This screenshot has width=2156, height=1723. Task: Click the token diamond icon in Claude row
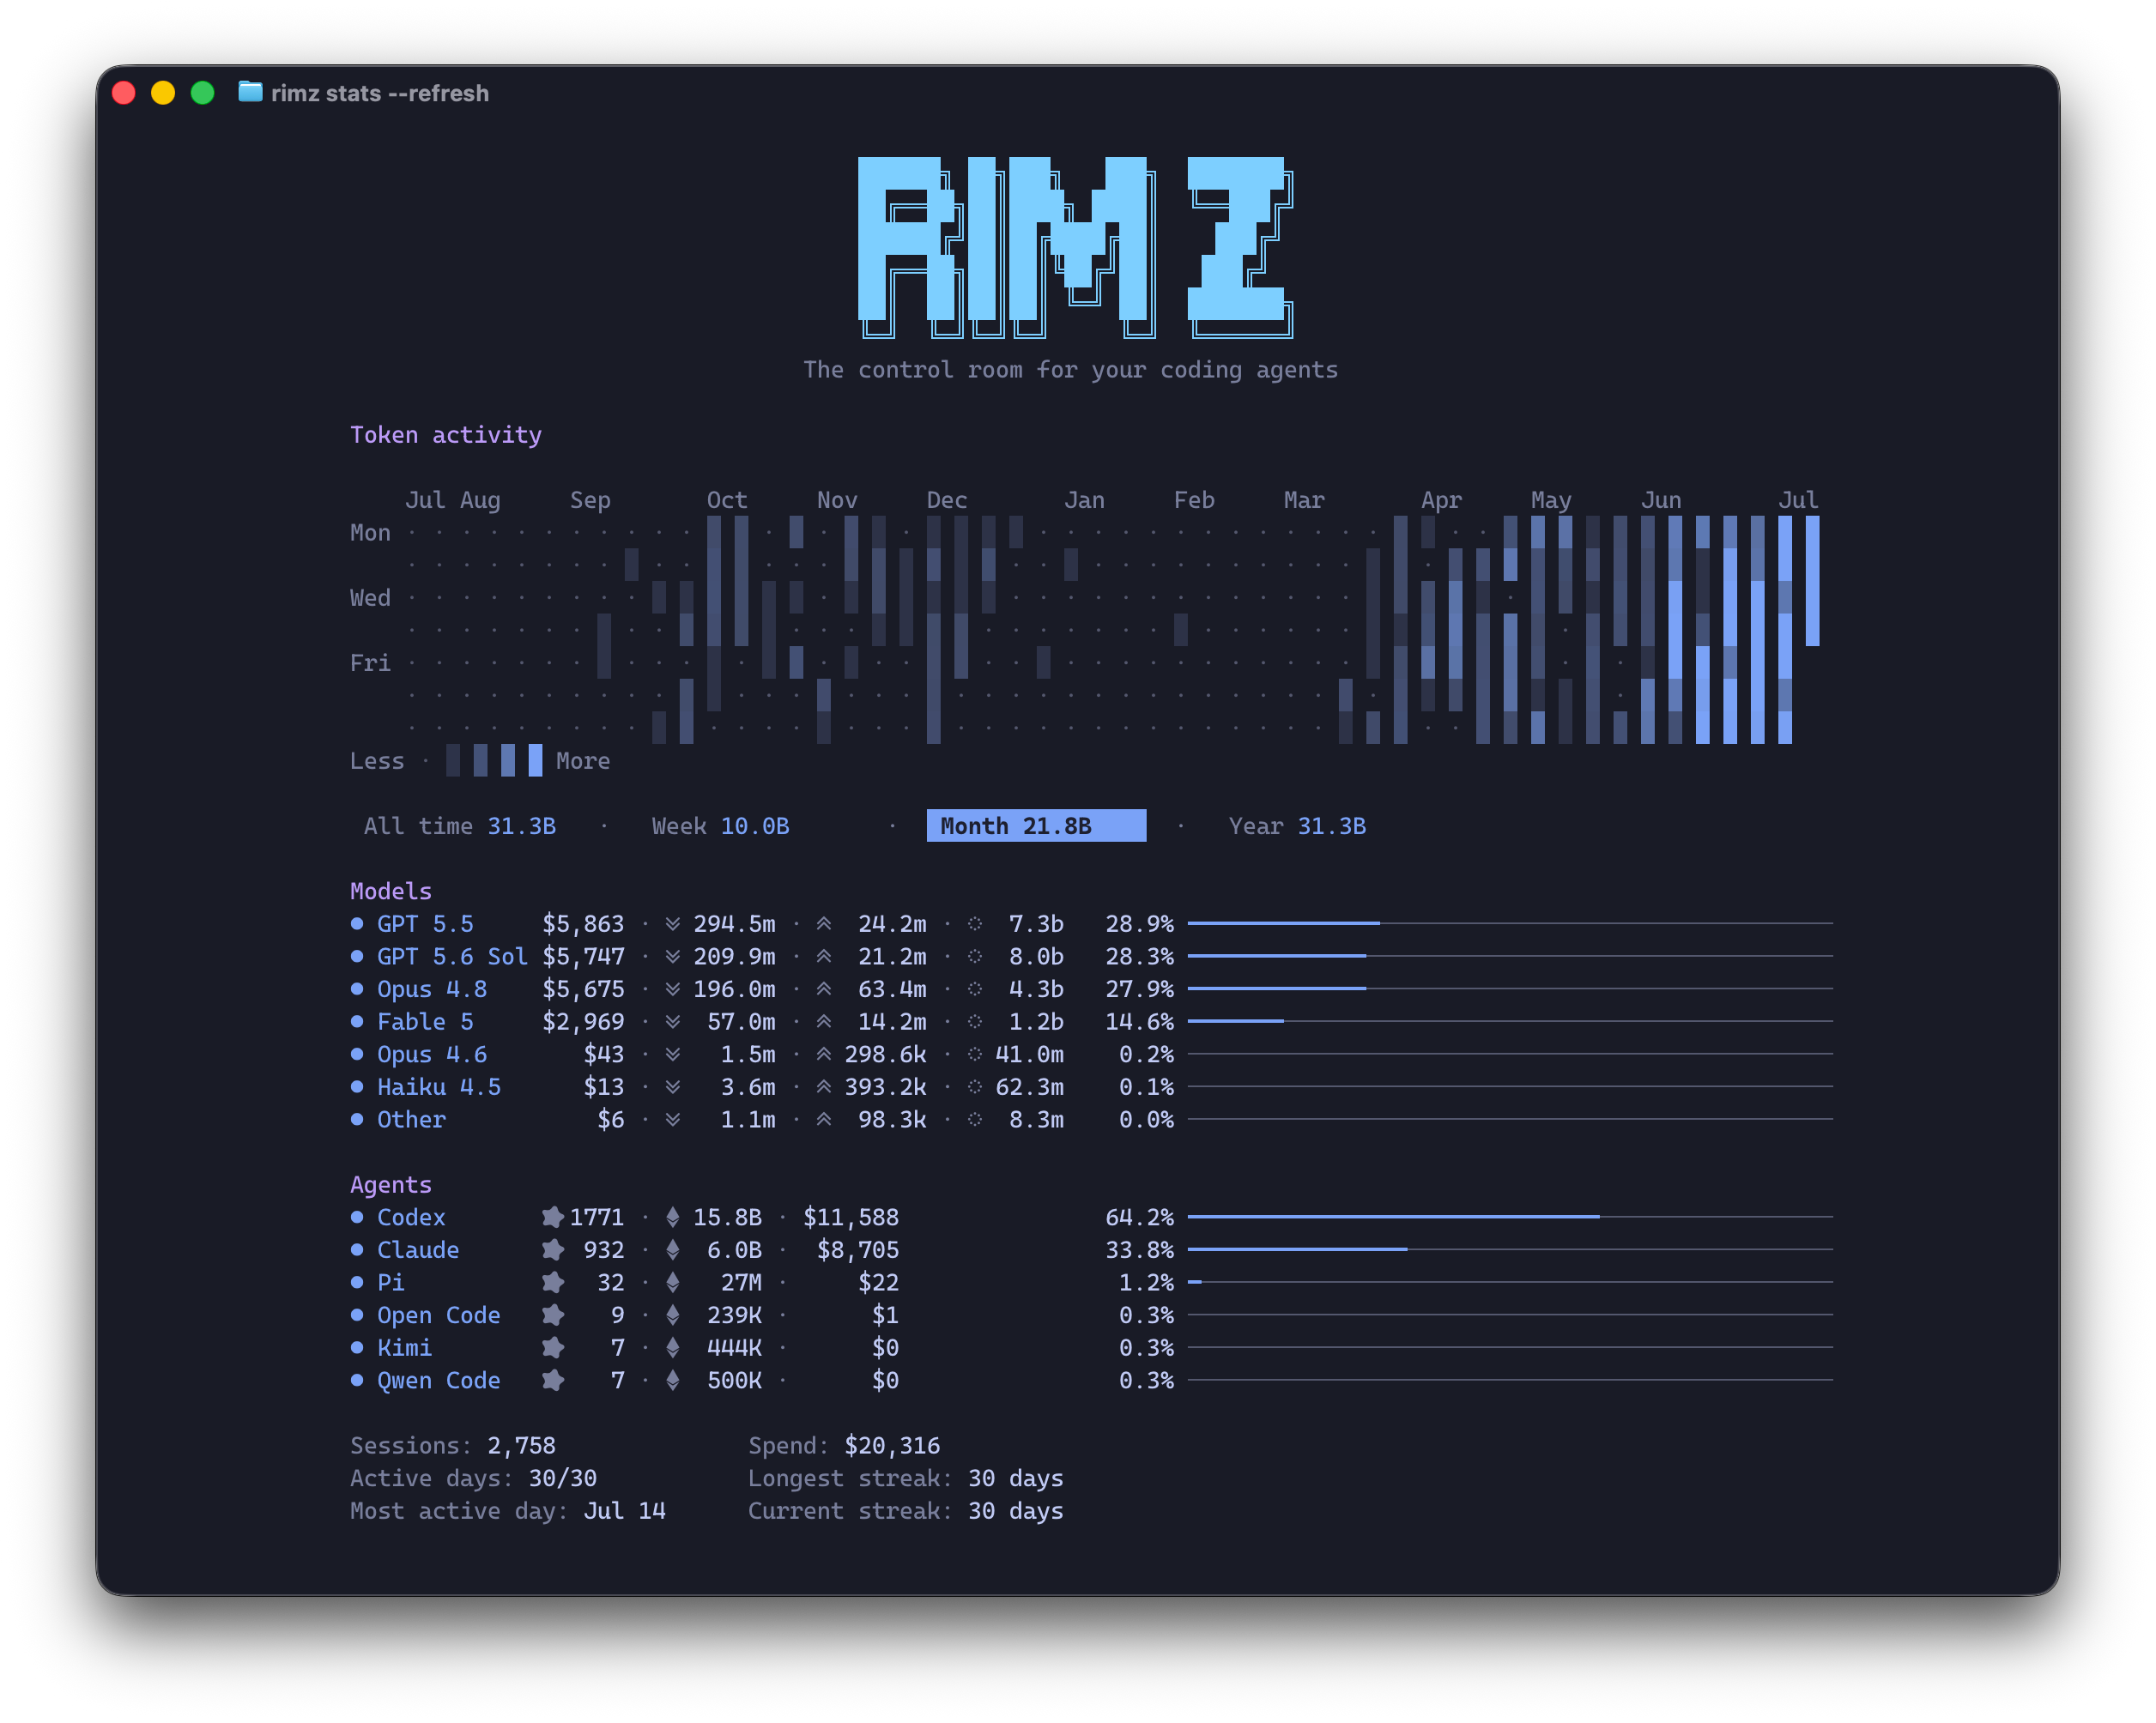click(673, 1250)
